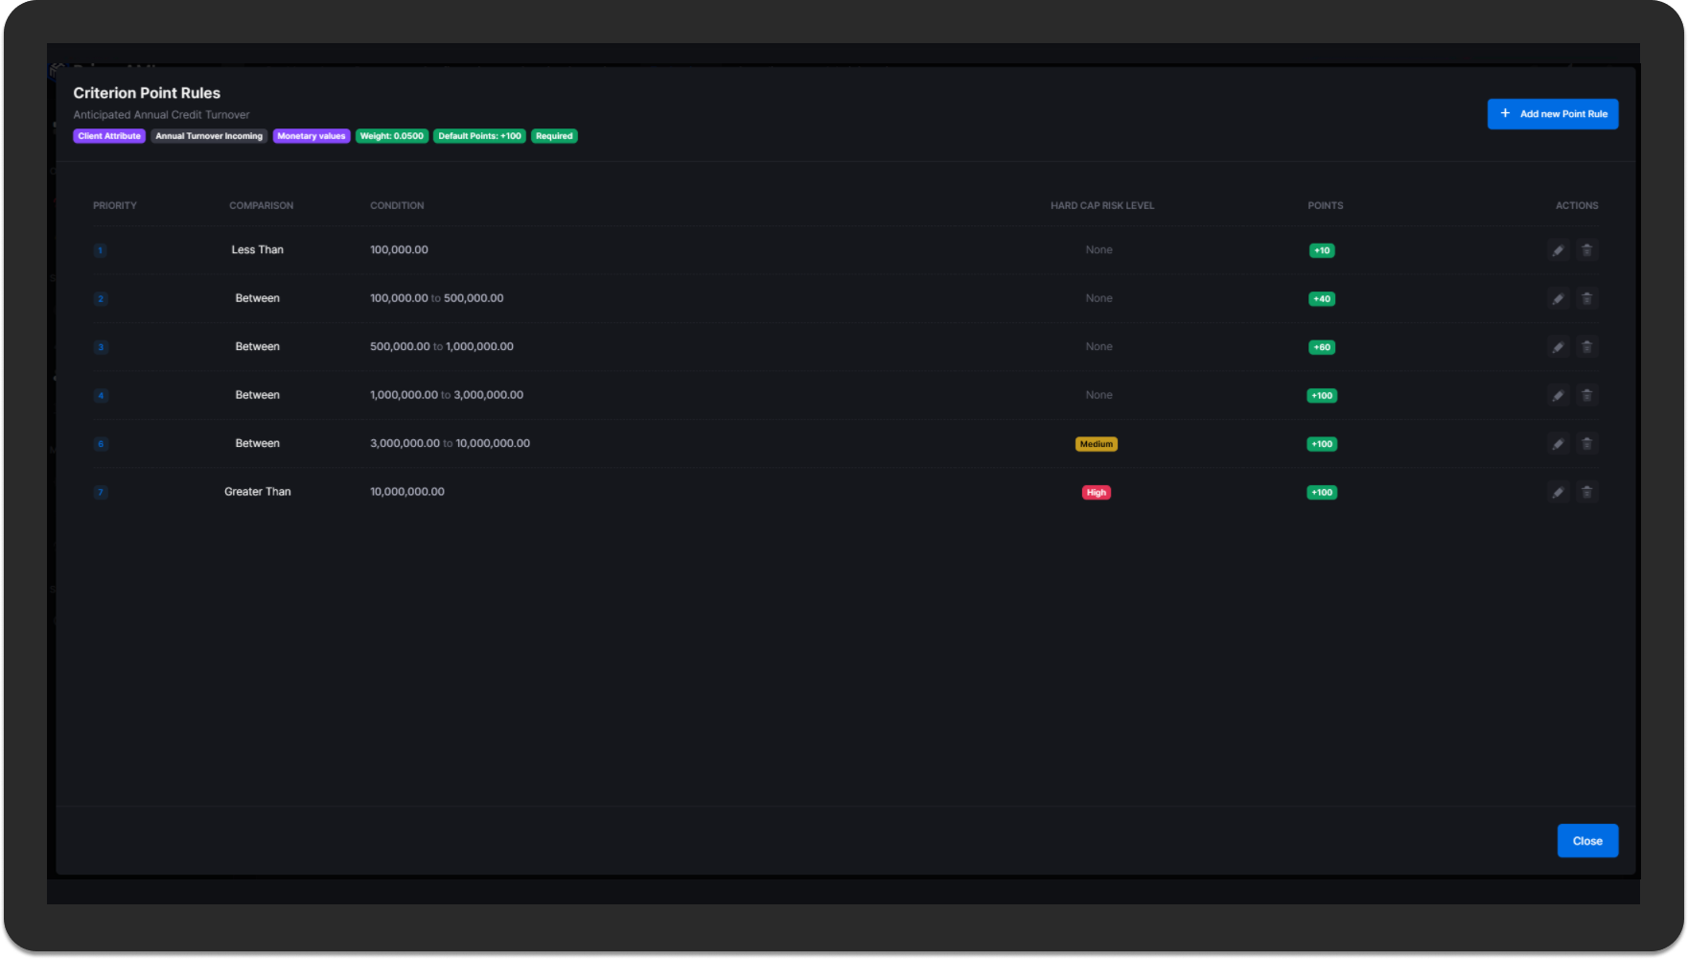Image resolution: width=1688 pixels, height=959 pixels.
Task: Delete the 100,000.00 to 500,000.00 rule
Action: [1586, 299]
